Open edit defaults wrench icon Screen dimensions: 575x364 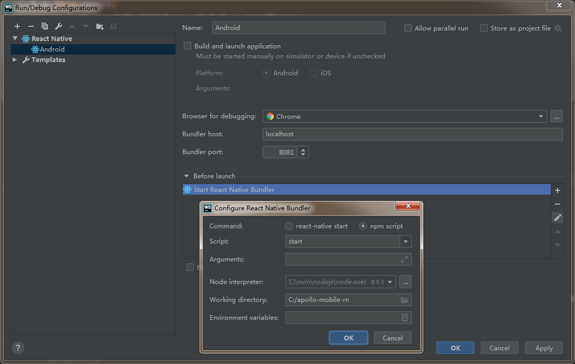pos(58,26)
